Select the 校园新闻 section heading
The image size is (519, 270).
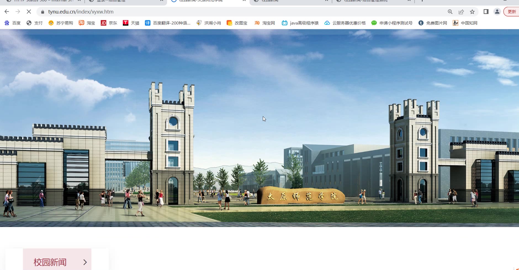pos(50,262)
